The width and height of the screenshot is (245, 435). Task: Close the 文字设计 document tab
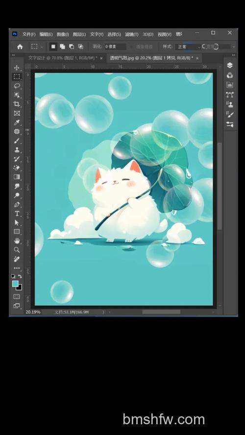click(101, 58)
